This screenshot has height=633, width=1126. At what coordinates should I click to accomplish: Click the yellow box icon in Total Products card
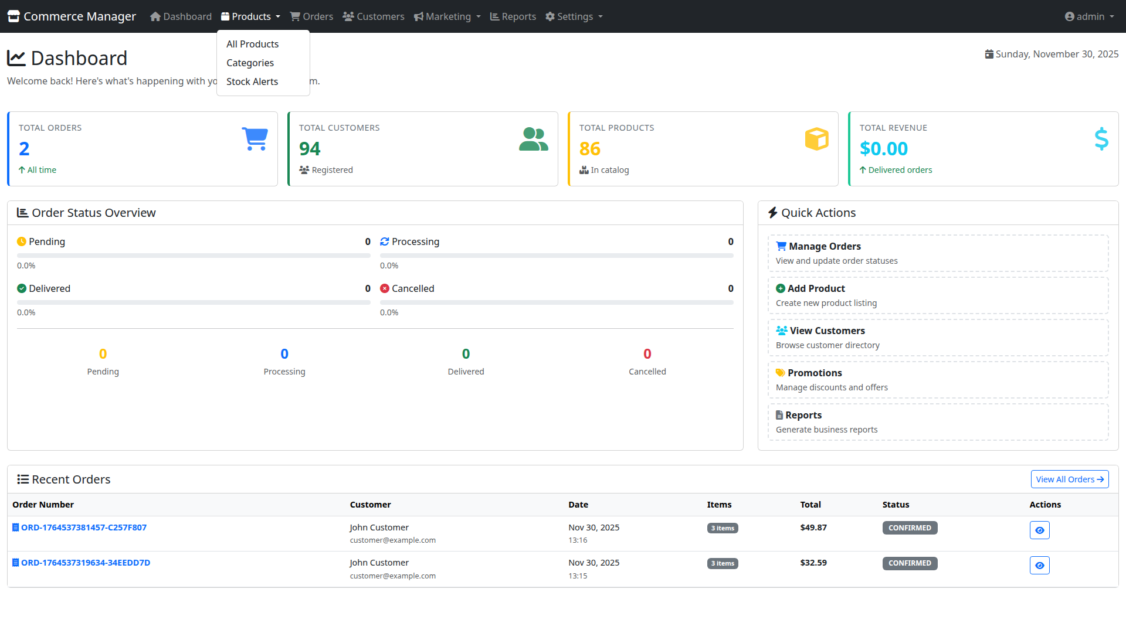tap(816, 139)
